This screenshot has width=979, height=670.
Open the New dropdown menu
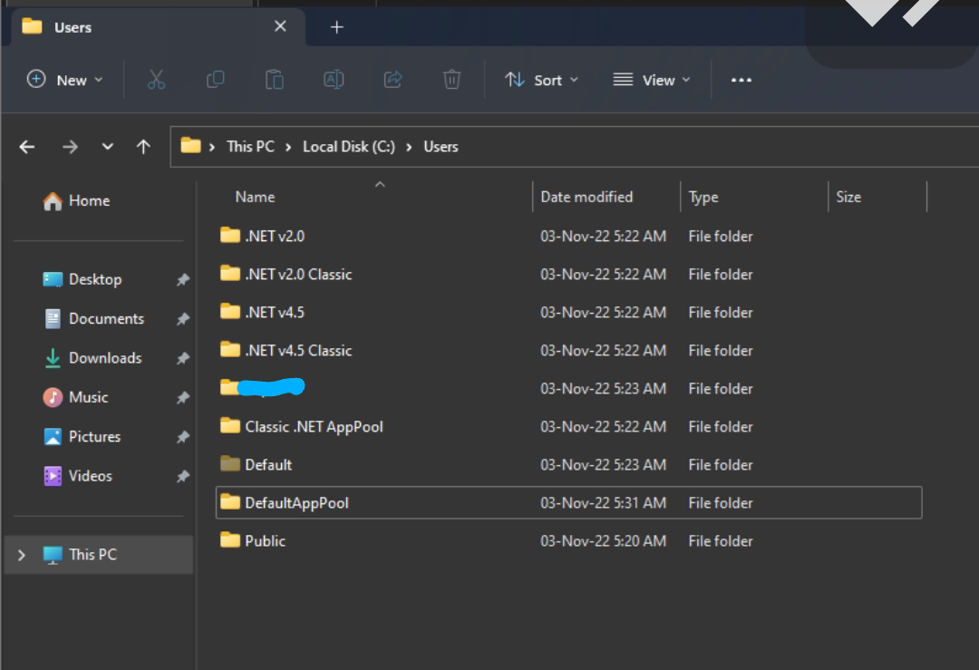64,80
